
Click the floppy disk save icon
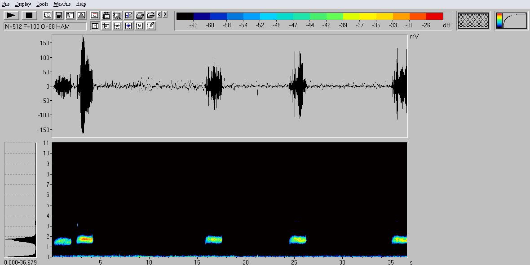(59, 15)
